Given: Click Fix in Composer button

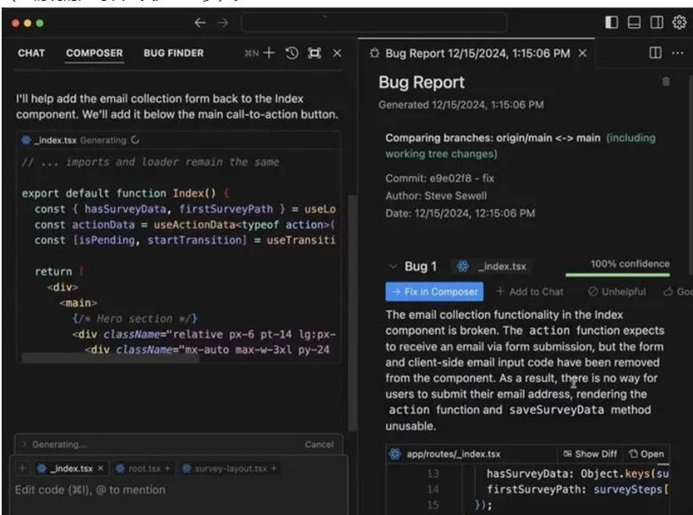Looking at the screenshot, I should pyautogui.click(x=434, y=292).
